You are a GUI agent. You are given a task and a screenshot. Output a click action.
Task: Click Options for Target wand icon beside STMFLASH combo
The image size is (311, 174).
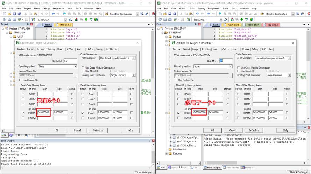click(x=70, y=19)
